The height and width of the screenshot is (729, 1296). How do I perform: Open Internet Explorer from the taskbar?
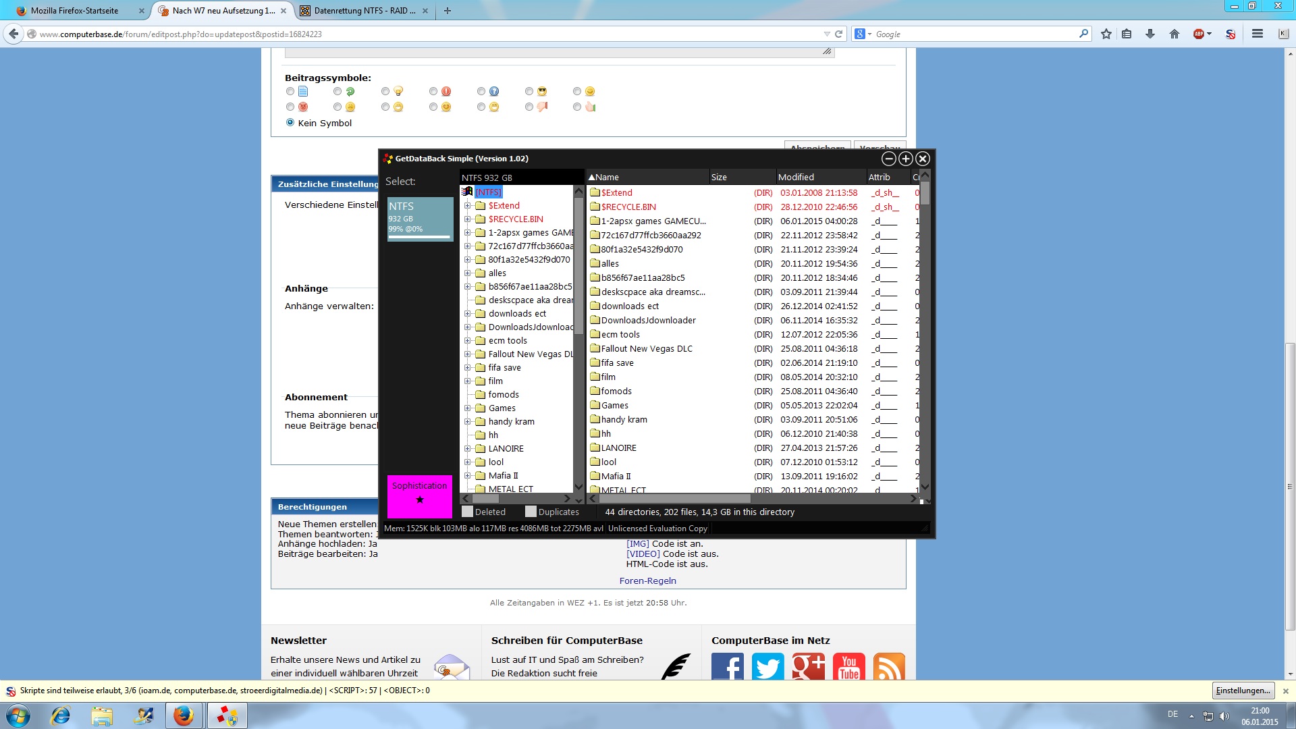click(x=61, y=715)
